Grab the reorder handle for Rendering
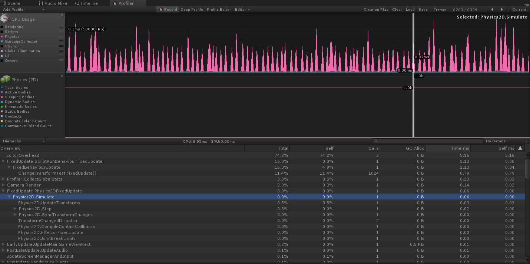The image size is (530, 264). (x=61, y=27)
